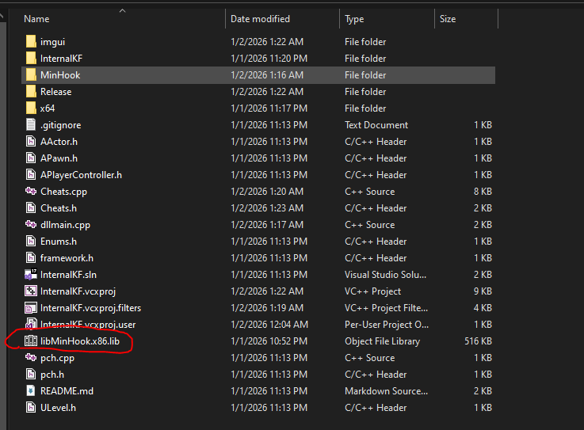Click the Text Document type cell
Viewport: 584px width, 430px height.
pyautogui.click(x=376, y=124)
